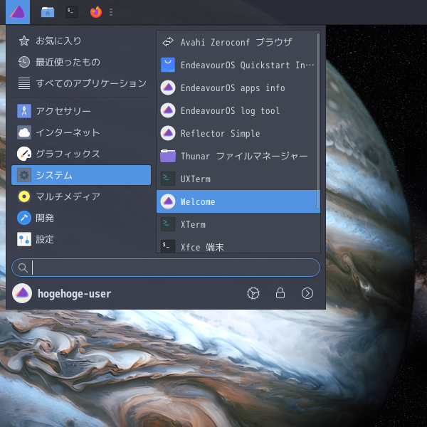This screenshot has width=427, height=427.
Task: Launch XTerm
Action: coord(236,224)
